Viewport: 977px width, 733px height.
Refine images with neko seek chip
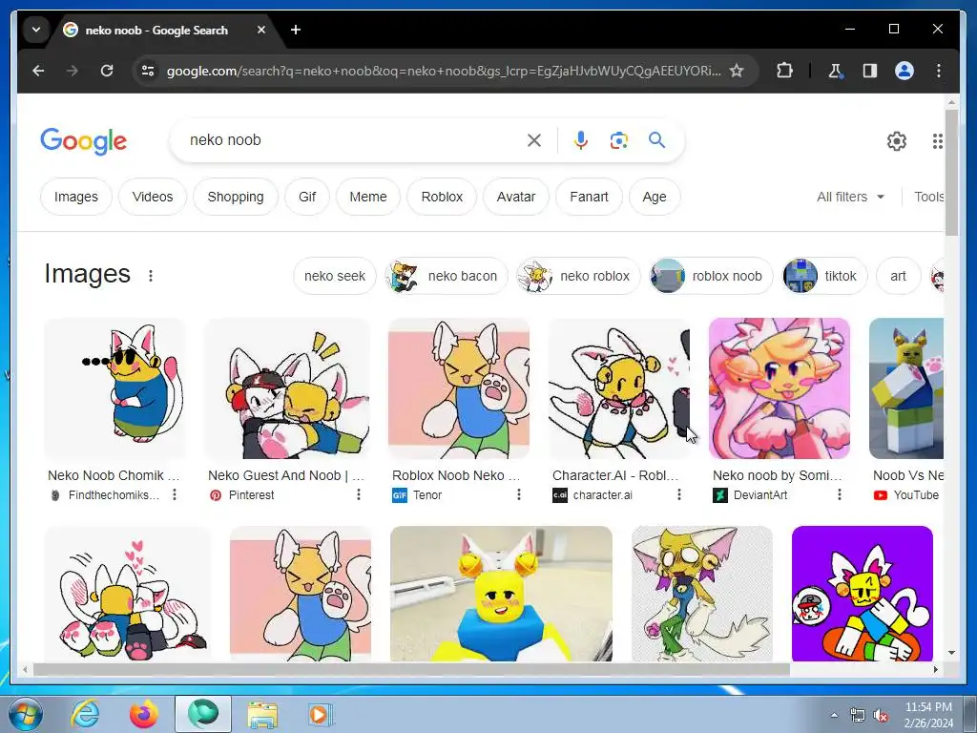(x=335, y=276)
